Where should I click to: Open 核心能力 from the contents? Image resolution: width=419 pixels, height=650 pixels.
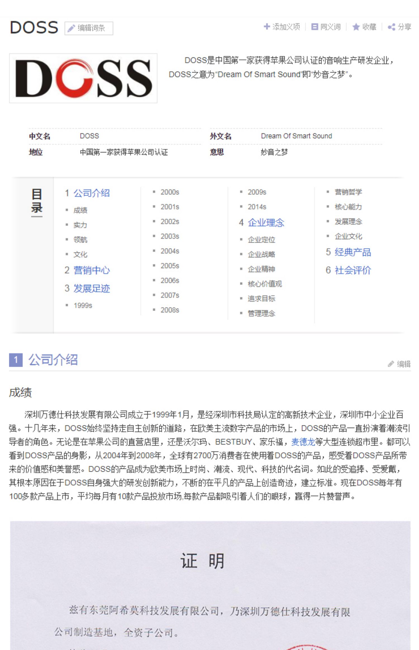[x=348, y=207]
